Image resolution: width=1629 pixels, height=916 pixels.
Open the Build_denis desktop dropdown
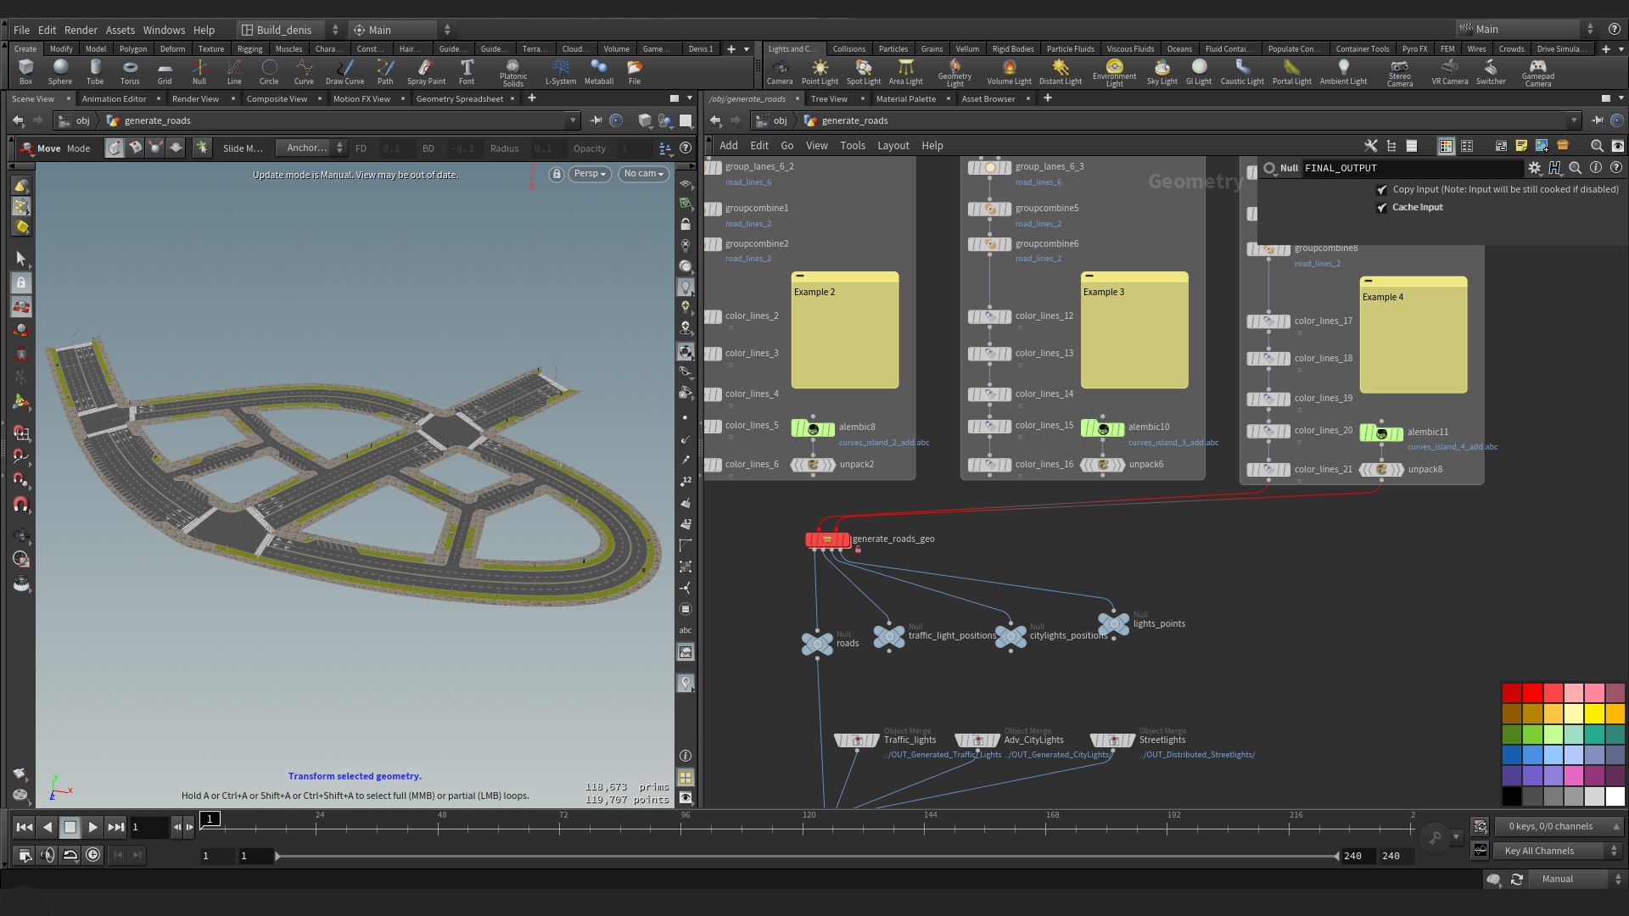click(x=288, y=30)
